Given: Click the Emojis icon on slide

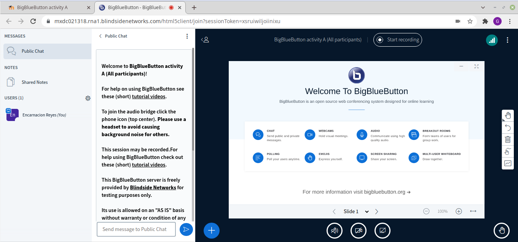Looking at the screenshot, I should pyautogui.click(x=310, y=158).
